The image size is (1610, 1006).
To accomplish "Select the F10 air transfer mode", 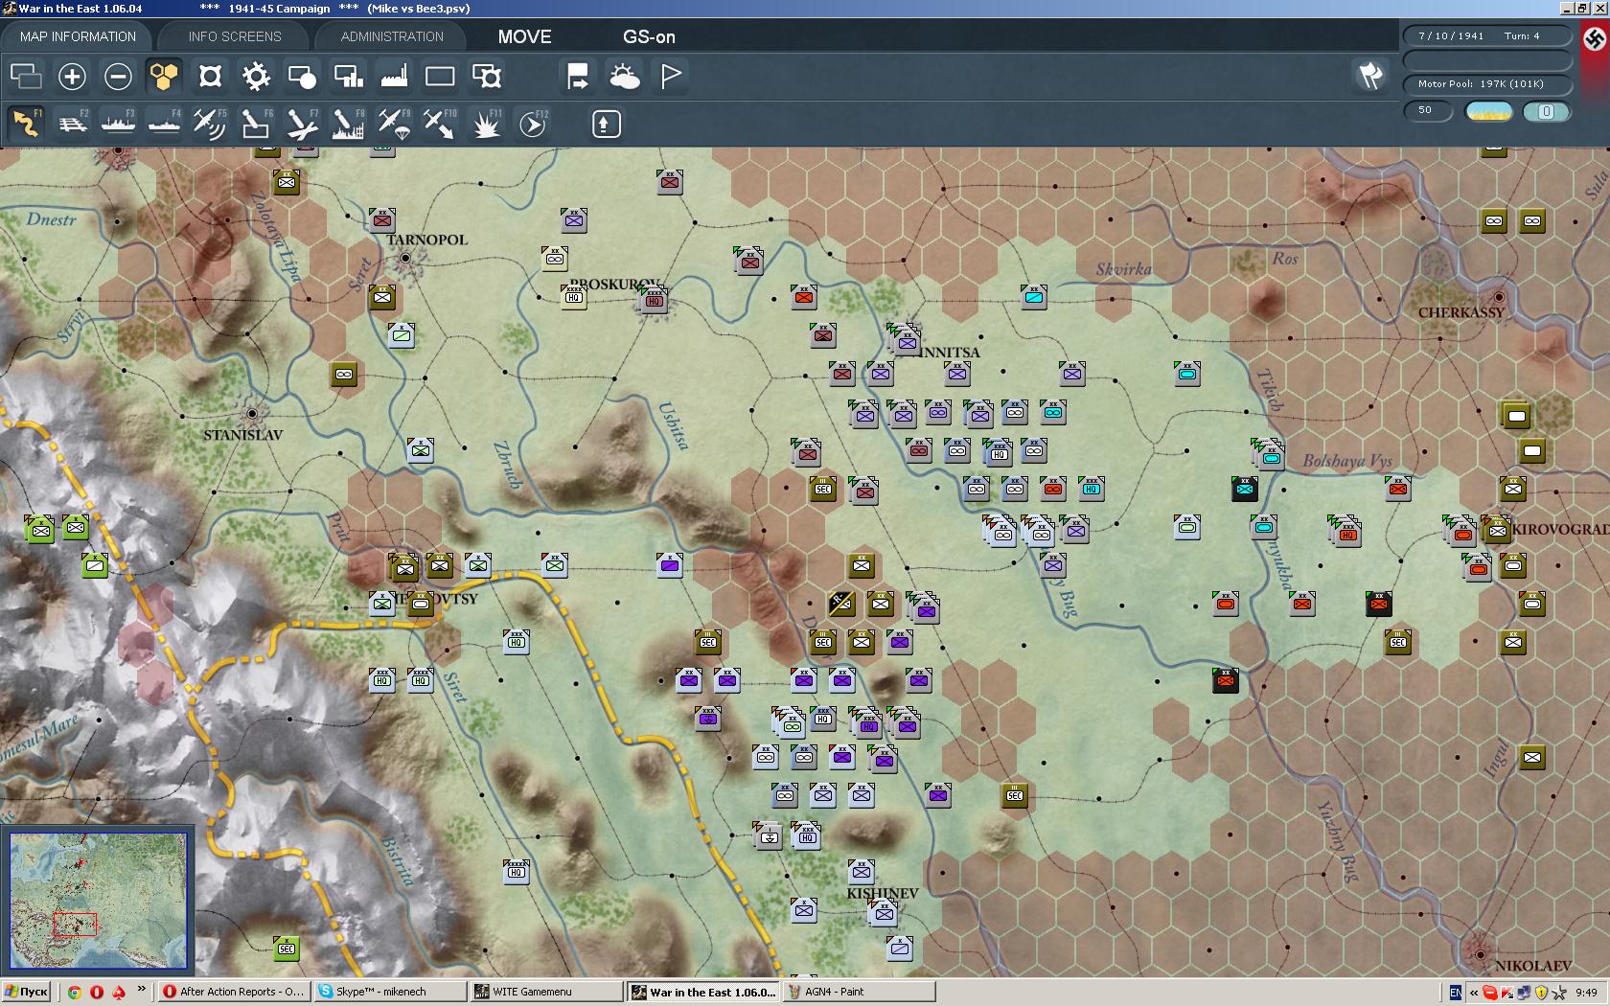I will pyautogui.click(x=440, y=124).
